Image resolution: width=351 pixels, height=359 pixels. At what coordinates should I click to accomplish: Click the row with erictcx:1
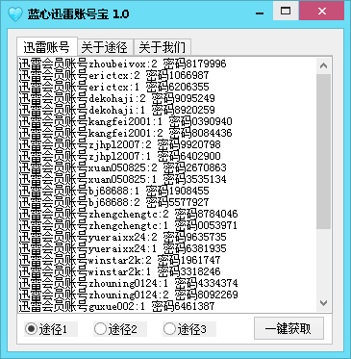pyautogui.click(x=113, y=87)
